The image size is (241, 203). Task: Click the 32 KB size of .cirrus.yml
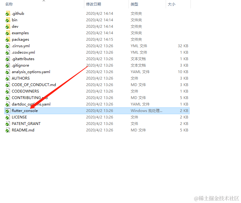(x=183, y=46)
